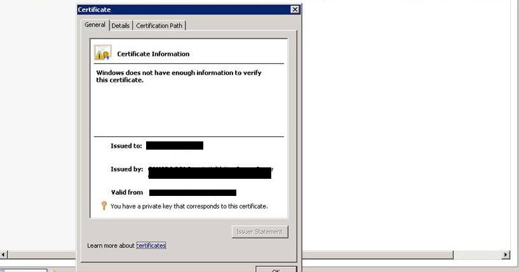Select the Certification Path tab

click(x=159, y=25)
